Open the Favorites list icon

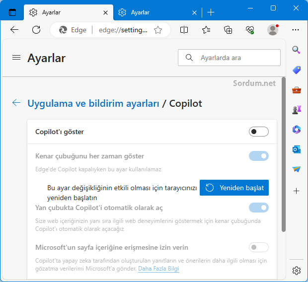tap(206, 30)
